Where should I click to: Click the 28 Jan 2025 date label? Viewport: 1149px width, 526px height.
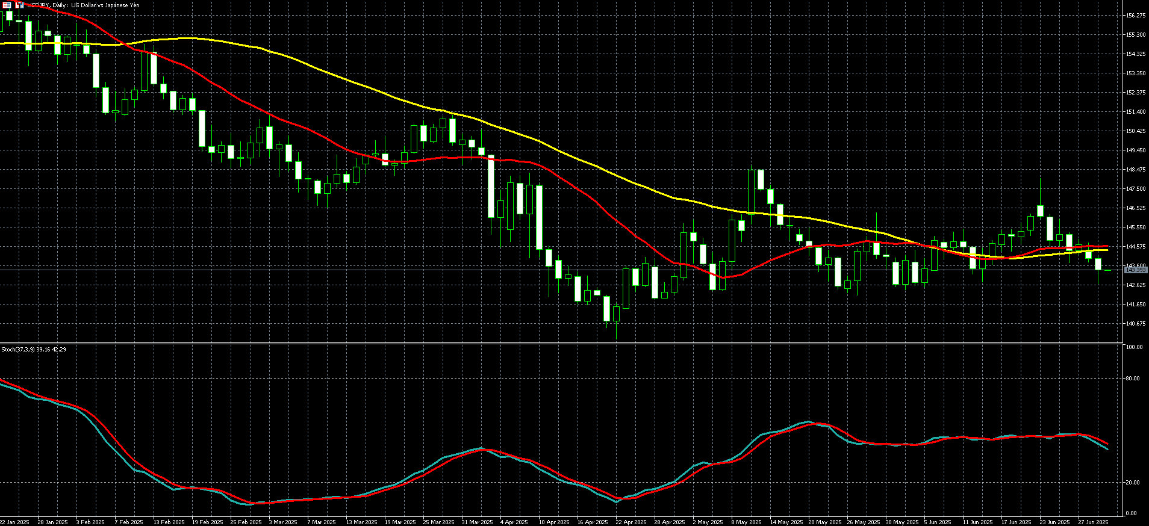click(x=54, y=522)
